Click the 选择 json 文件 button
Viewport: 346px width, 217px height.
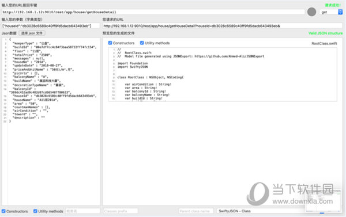[x=32, y=33]
